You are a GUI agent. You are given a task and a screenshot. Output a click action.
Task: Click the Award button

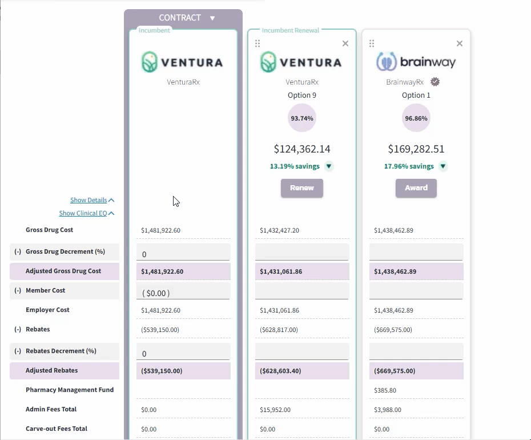416,188
